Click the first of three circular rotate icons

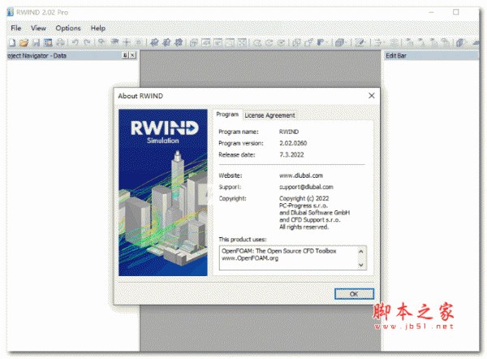(256, 43)
